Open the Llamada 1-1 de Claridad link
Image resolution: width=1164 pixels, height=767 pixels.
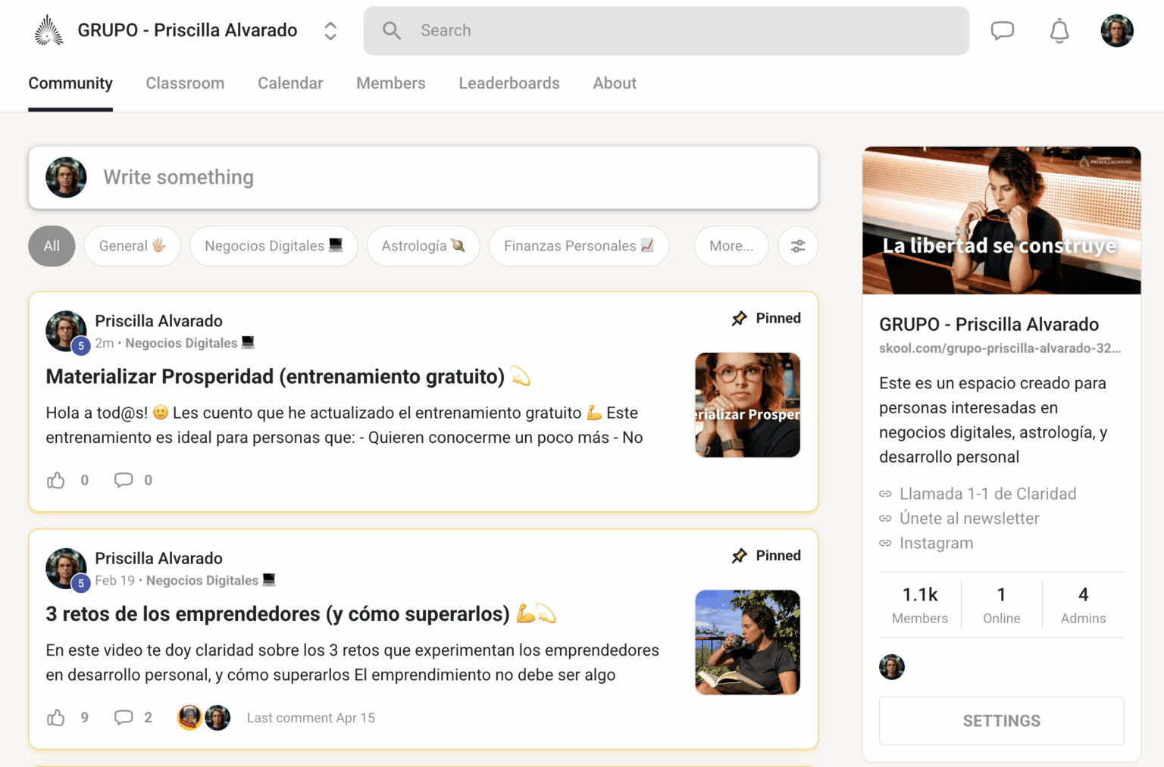pyautogui.click(x=987, y=494)
